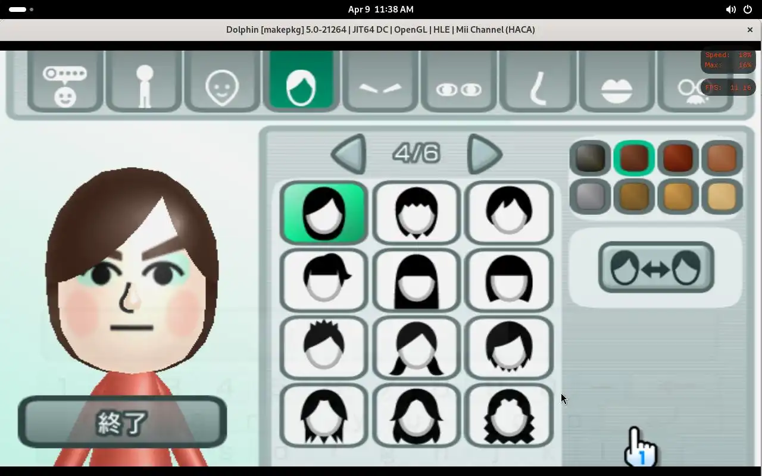
Task: Open the body height and build tab
Action: (144, 82)
